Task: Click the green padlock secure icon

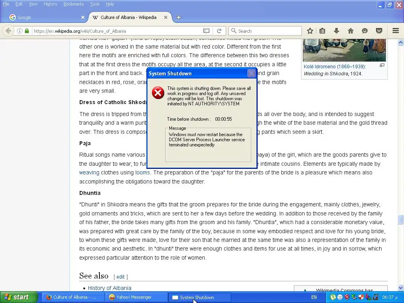Action: click(x=27, y=31)
